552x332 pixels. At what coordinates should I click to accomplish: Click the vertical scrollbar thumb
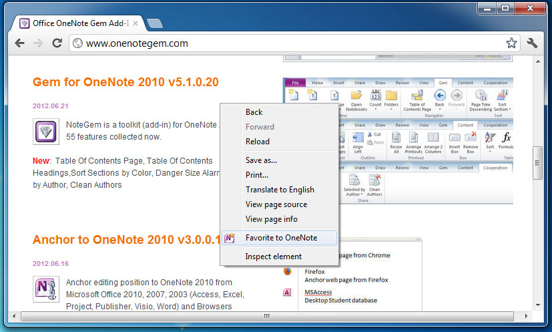pos(537,163)
